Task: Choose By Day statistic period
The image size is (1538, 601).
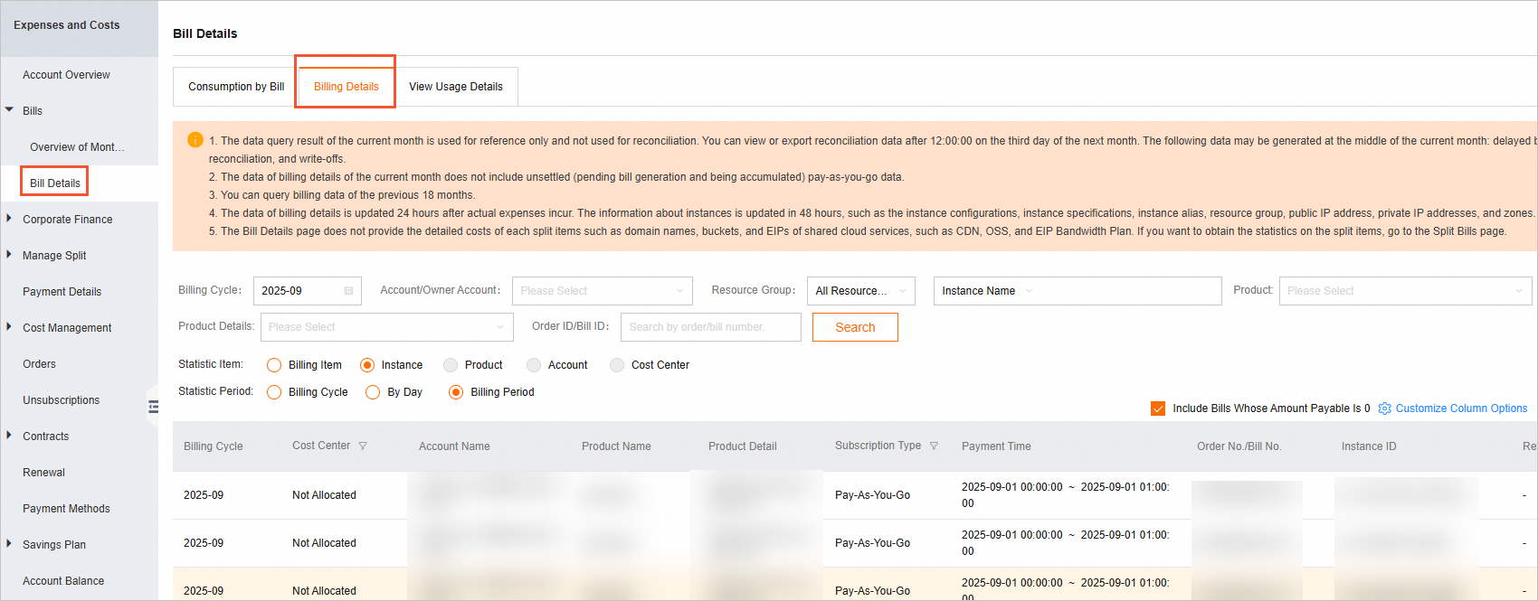Action: [x=373, y=392]
